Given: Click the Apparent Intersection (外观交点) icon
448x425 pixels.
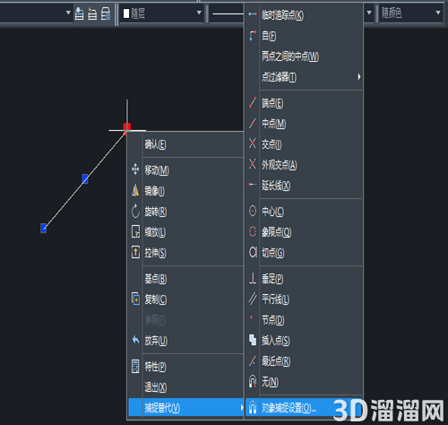Looking at the screenshot, I should 253,164.
